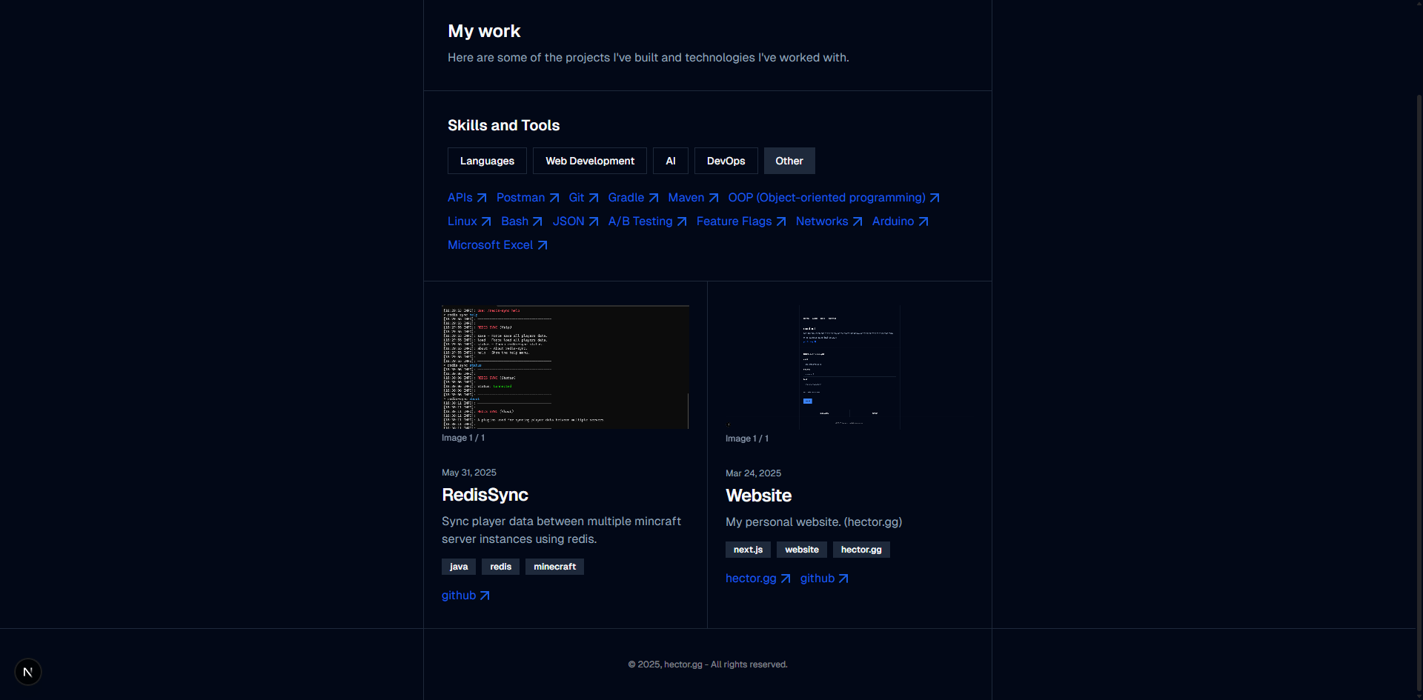Viewport: 1423px width, 700px height.
Task: Click the java tag
Action: pyautogui.click(x=459, y=567)
